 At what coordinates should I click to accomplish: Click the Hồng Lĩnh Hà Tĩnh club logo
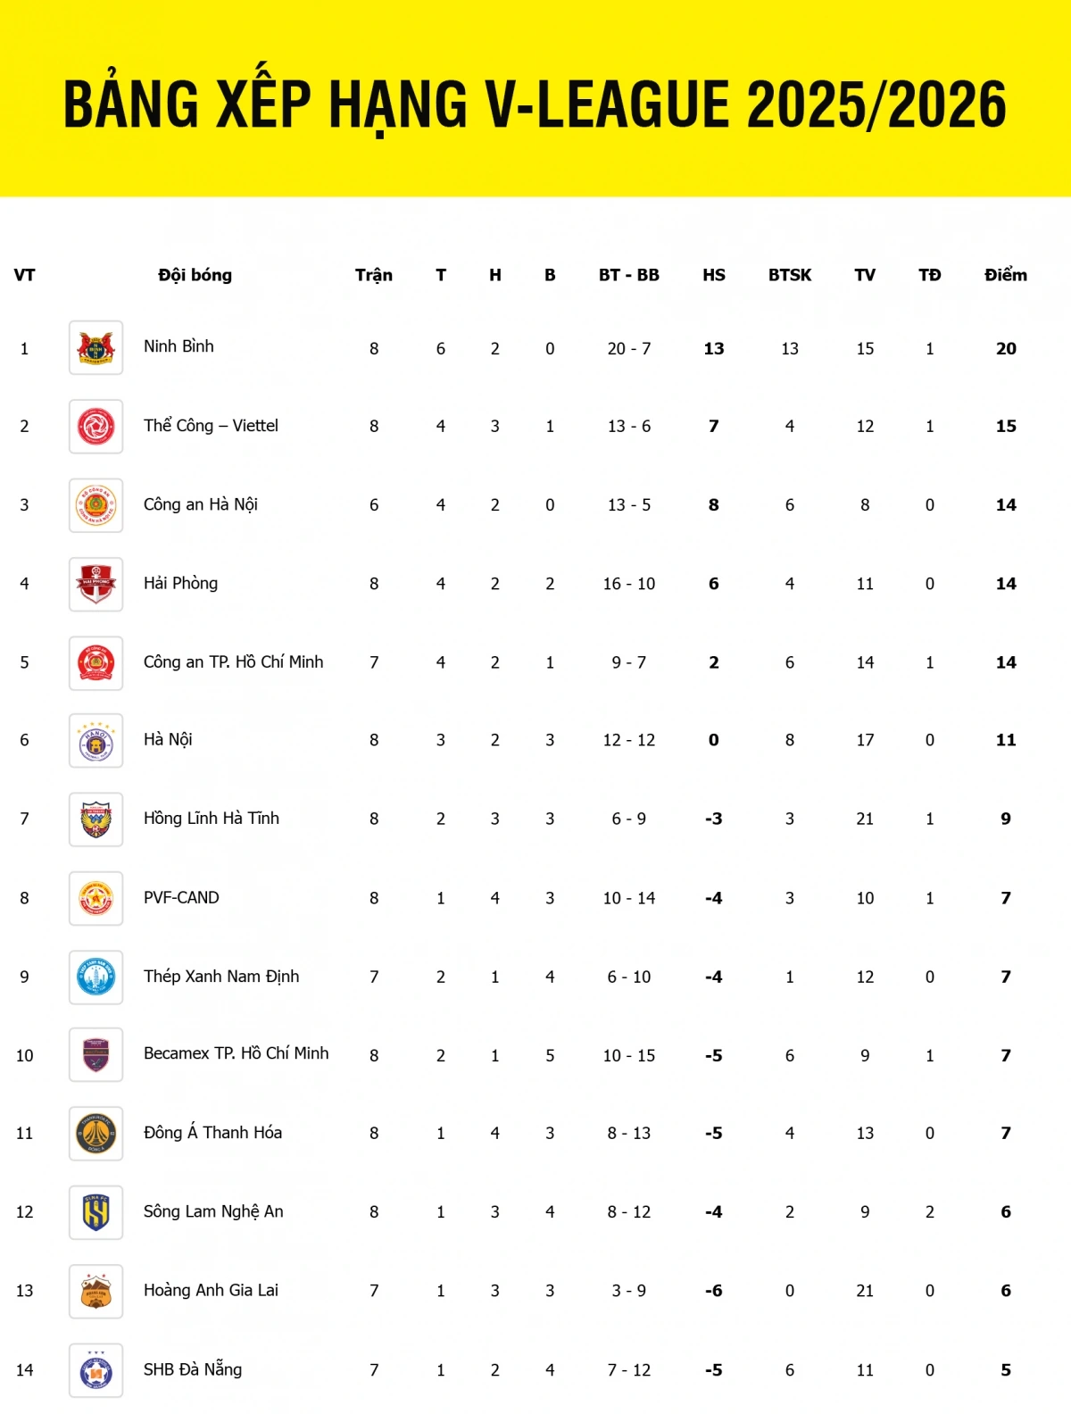tap(95, 819)
